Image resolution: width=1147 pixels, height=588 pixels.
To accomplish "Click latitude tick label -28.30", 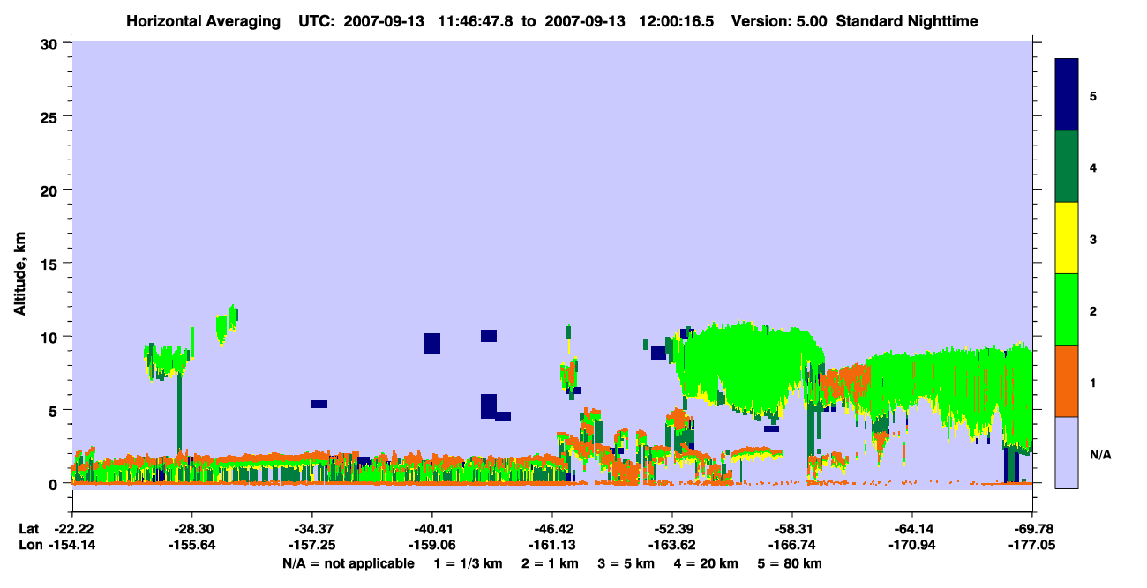I will [x=192, y=529].
